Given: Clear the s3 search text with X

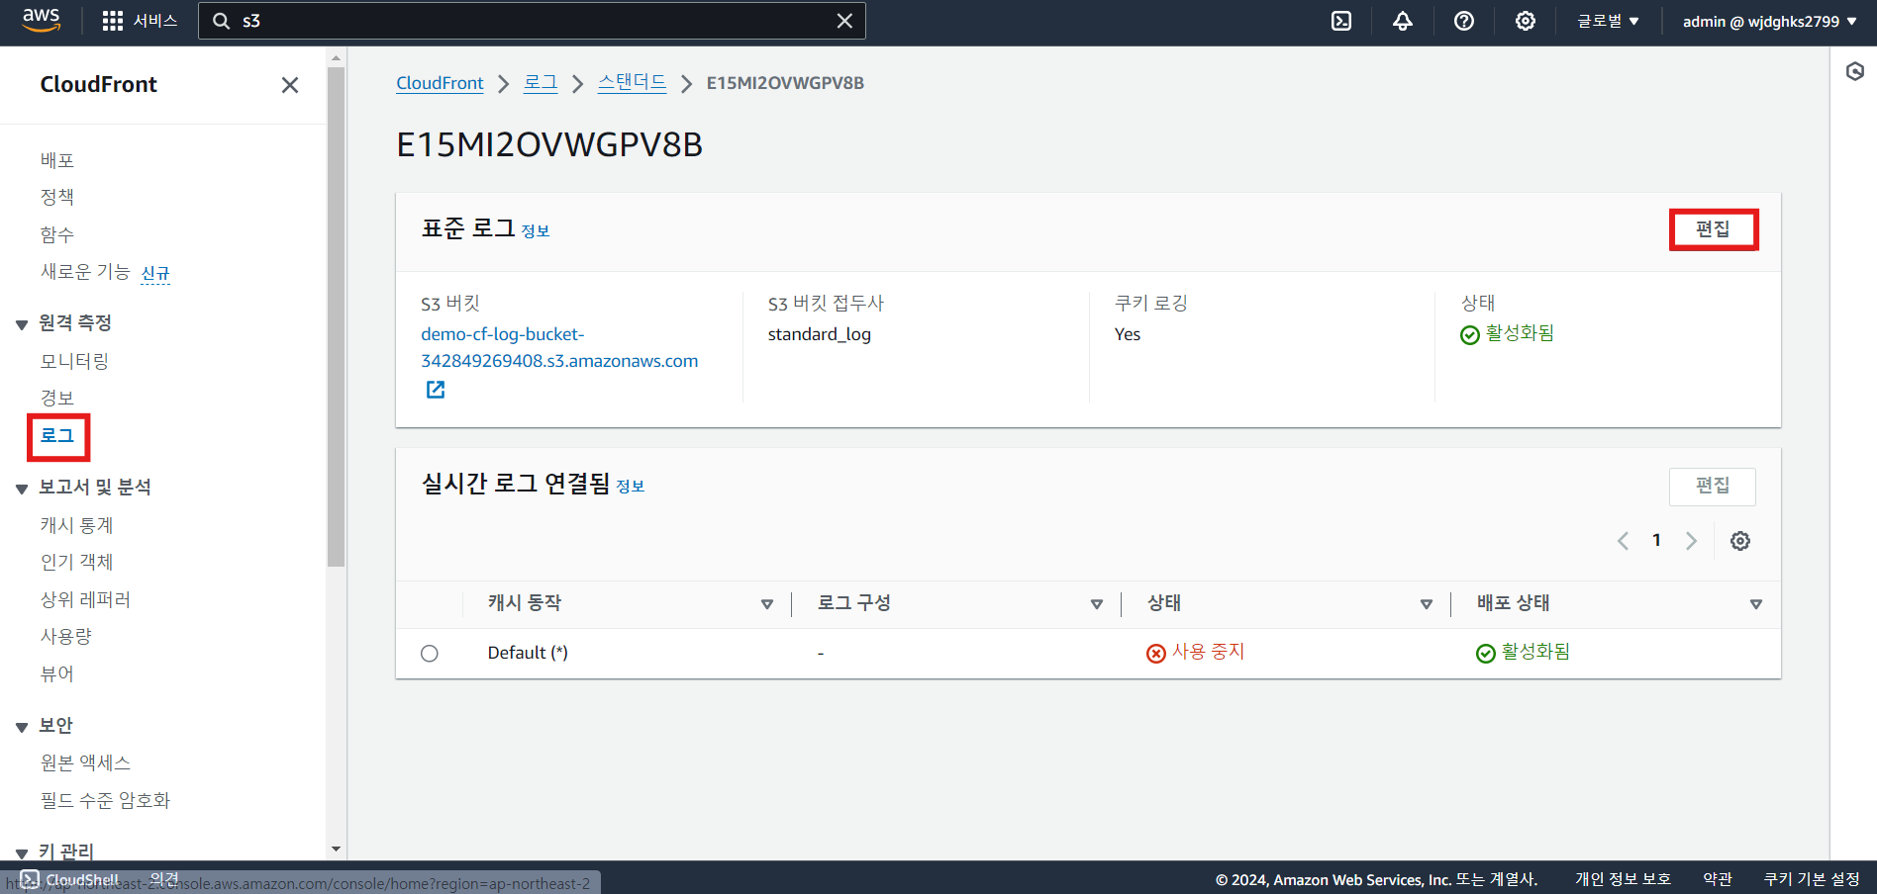Looking at the screenshot, I should tap(844, 21).
